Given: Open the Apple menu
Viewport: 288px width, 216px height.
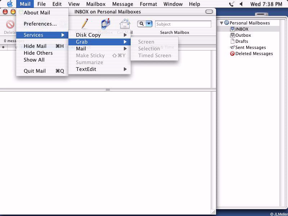Looking at the screenshot, I should tap(10, 4).
